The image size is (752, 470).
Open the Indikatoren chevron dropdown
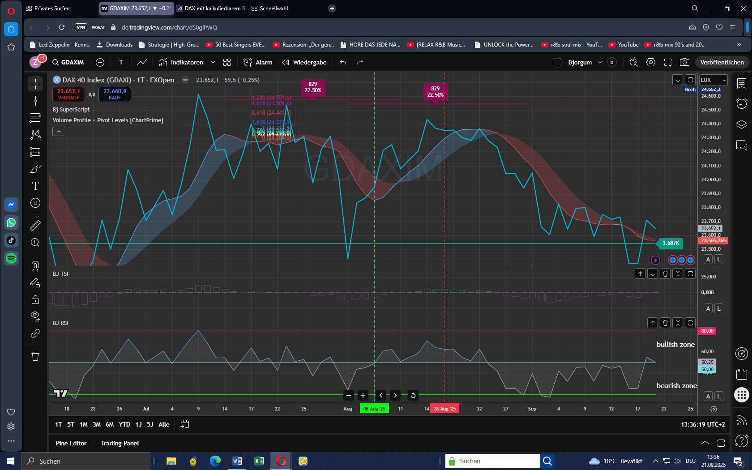213,62
